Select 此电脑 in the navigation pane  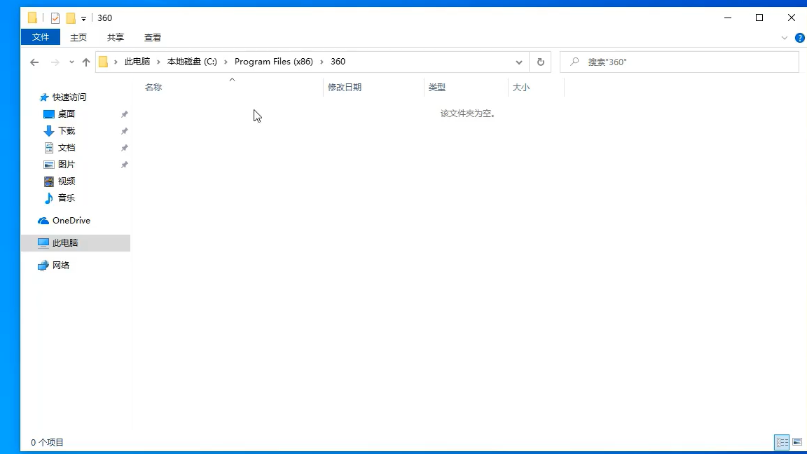[64, 242]
